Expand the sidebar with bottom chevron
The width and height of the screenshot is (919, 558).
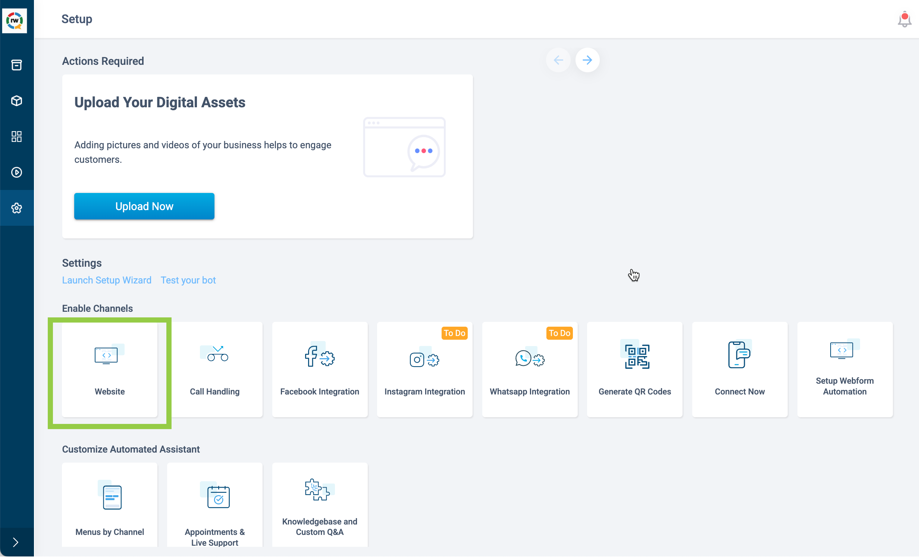[x=16, y=542]
